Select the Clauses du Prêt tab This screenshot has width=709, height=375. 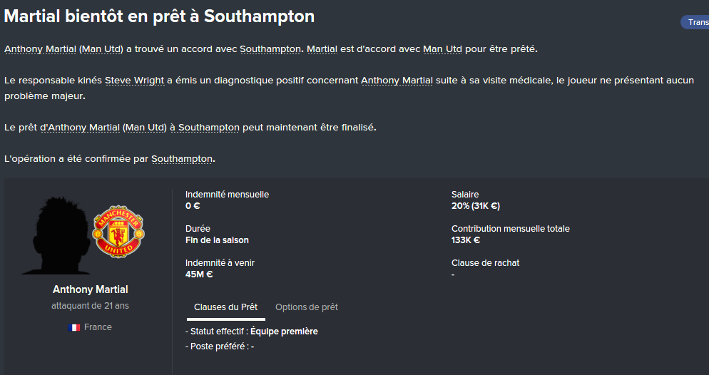click(225, 307)
